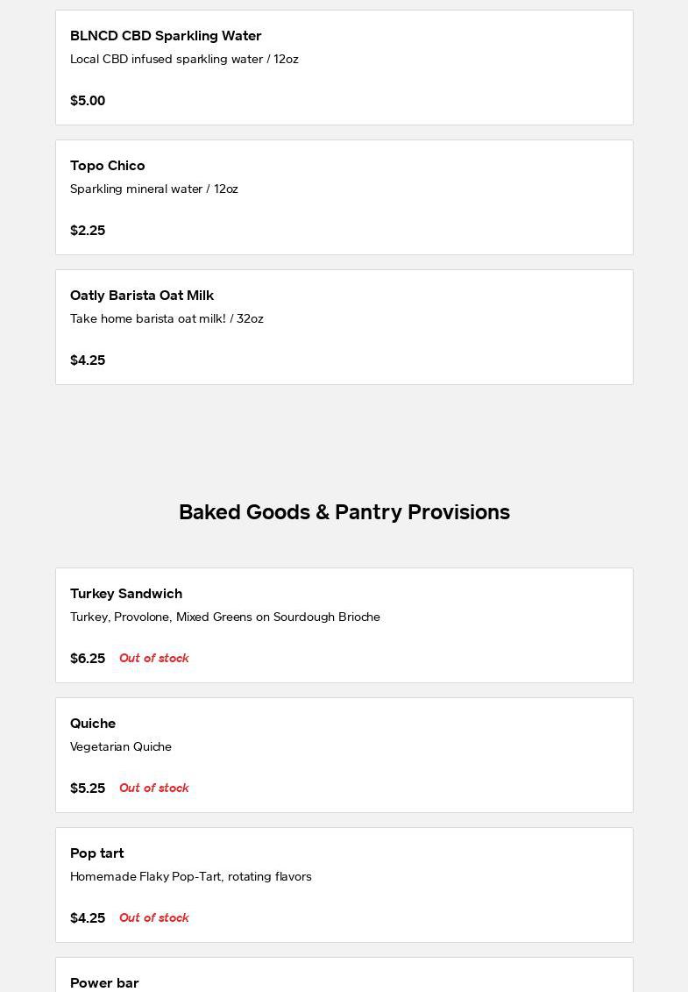Click the Oatly Barista Oat Milk price
Screen dimensions: 688x992
tap(88, 360)
